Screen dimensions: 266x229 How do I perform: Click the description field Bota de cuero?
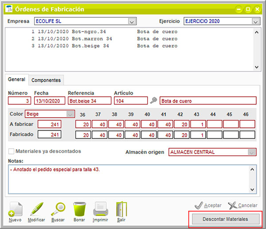208,101
